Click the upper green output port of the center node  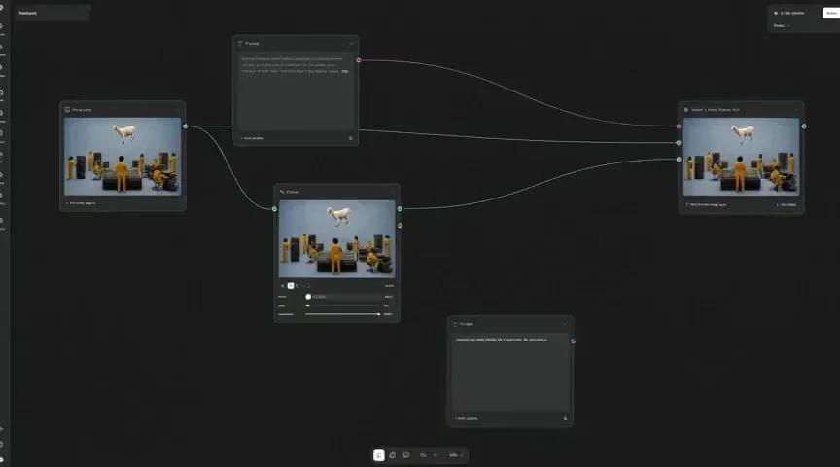tap(400, 208)
